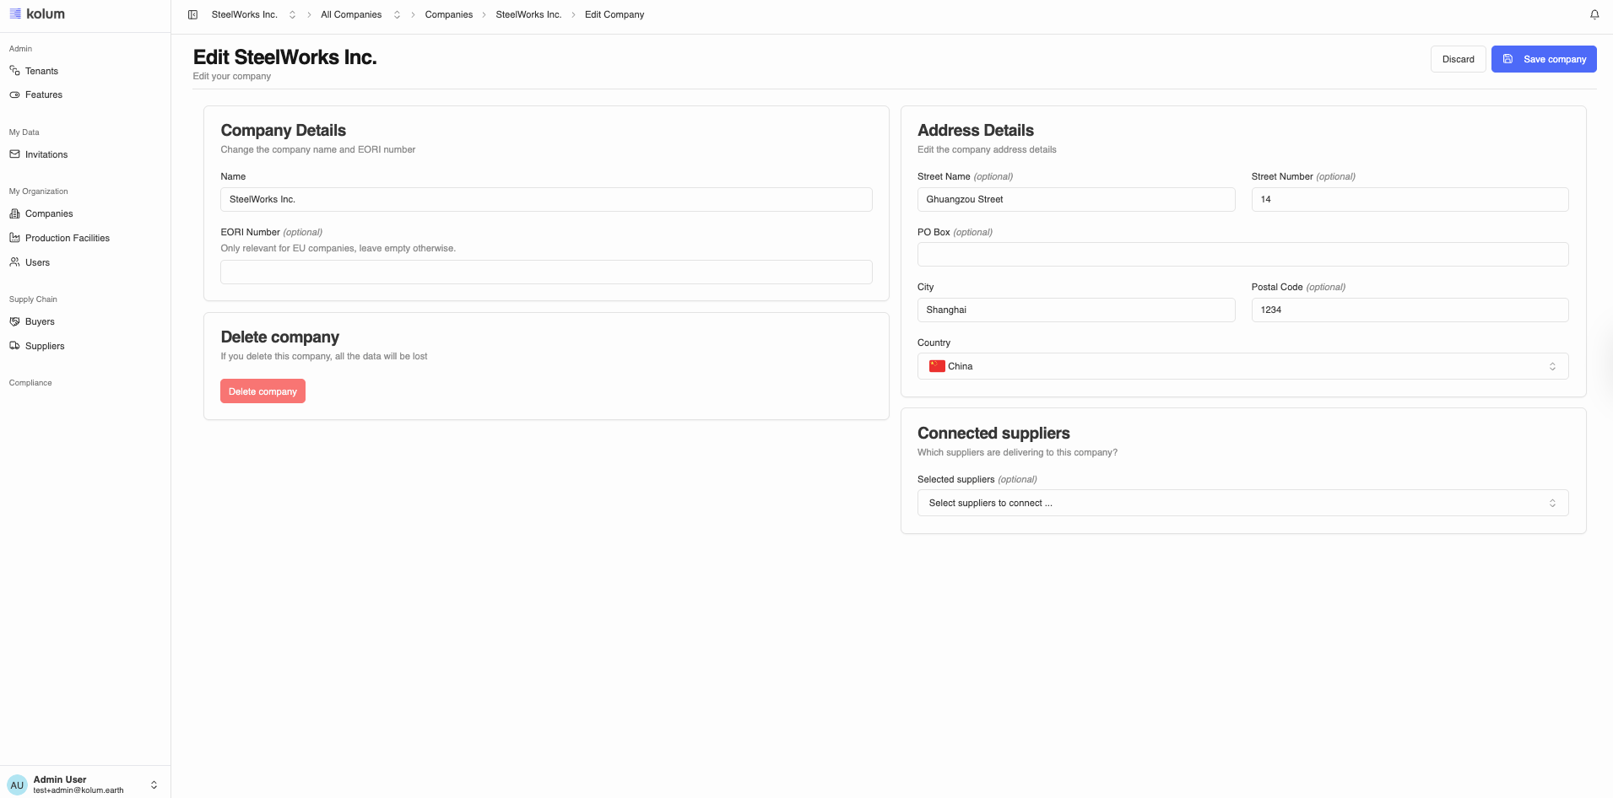Click the red Delete company button
The height and width of the screenshot is (798, 1613).
pos(263,391)
